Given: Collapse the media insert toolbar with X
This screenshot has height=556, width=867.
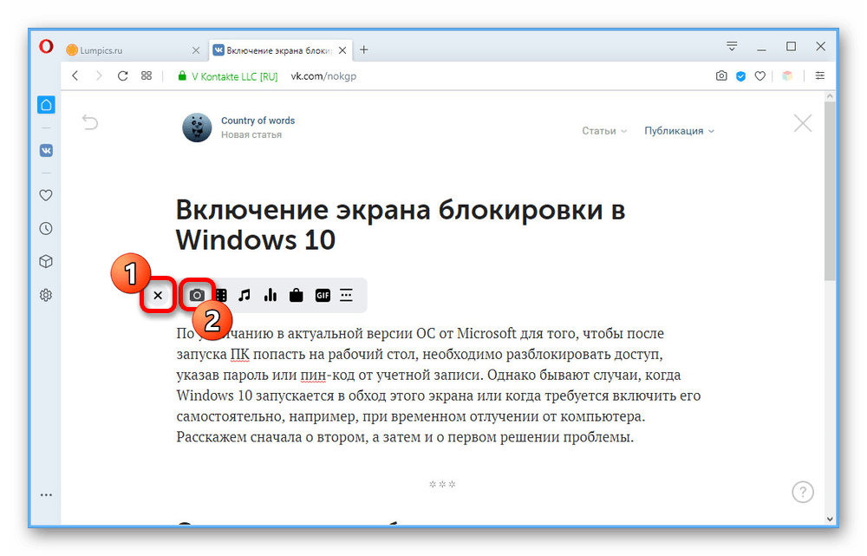Looking at the screenshot, I should click(x=158, y=296).
